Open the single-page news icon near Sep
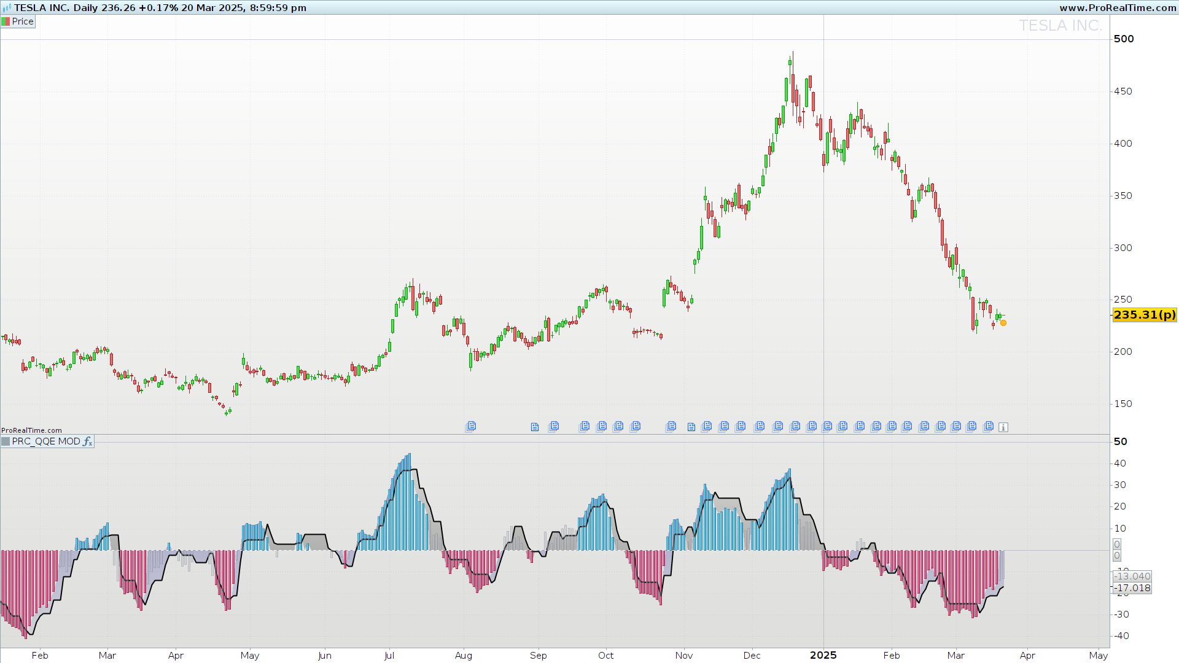This screenshot has height=663, width=1179. point(535,427)
